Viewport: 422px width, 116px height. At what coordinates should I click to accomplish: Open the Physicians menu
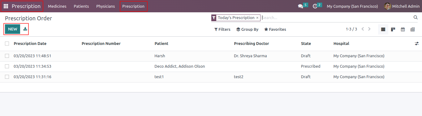105,6
